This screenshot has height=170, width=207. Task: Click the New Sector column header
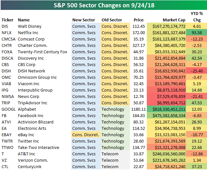(x=83, y=20)
